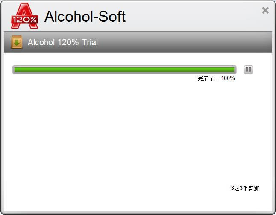The height and width of the screenshot is (215, 276).
Task: Click the green installation progress bar
Action: 124,70
